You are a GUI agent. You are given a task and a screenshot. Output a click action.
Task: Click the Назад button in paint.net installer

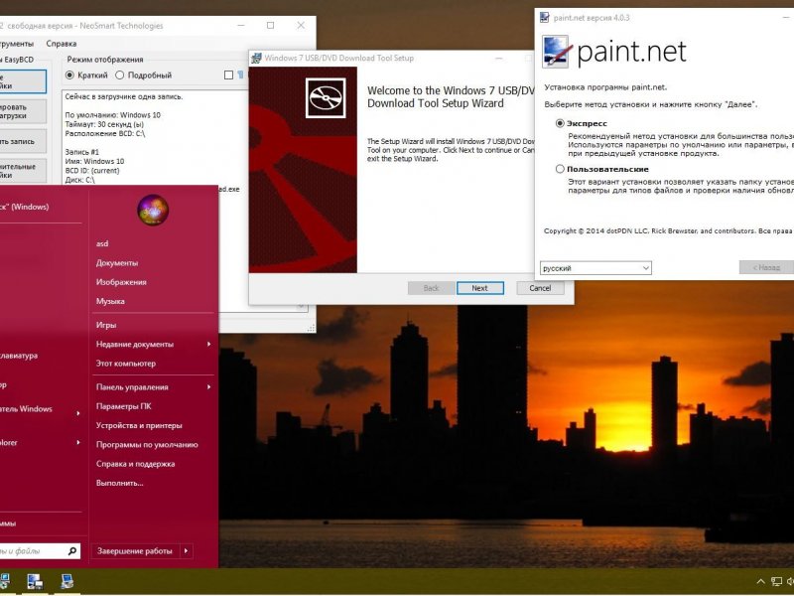766,267
